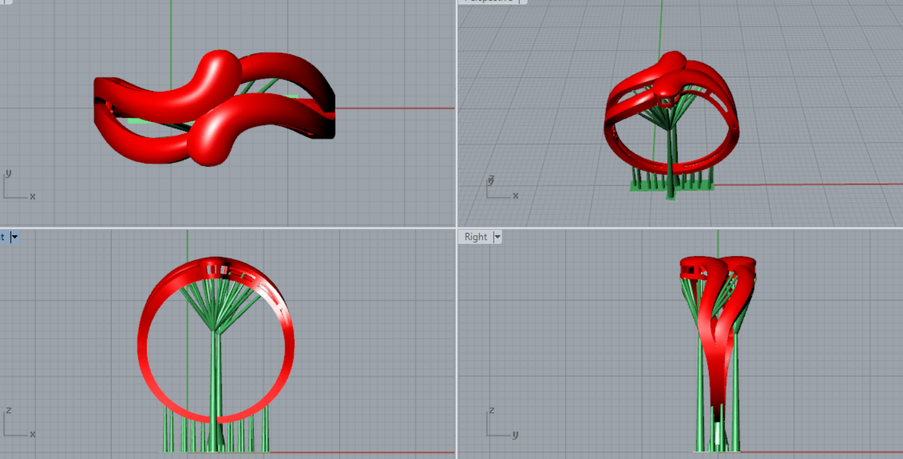
Task: Click the Front viewport title label
Action: click(3, 237)
